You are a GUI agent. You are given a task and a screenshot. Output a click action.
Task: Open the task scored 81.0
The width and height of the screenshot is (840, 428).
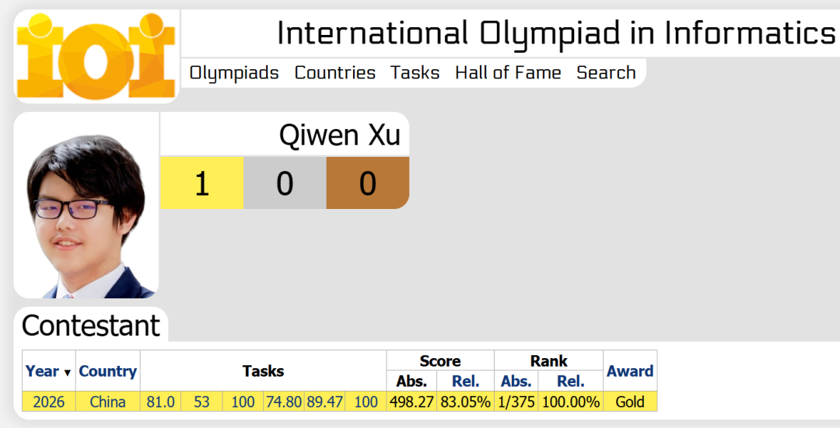tap(161, 402)
